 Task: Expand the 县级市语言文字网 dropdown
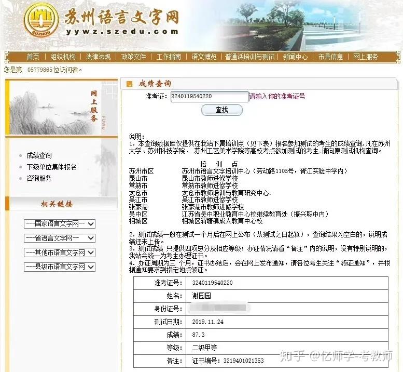pos(60,267)
